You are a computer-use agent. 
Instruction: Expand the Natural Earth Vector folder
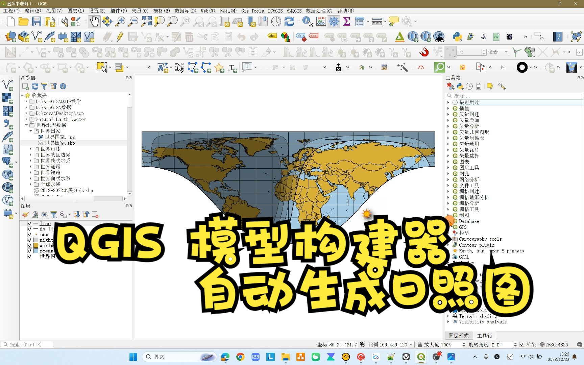(26, 119)
